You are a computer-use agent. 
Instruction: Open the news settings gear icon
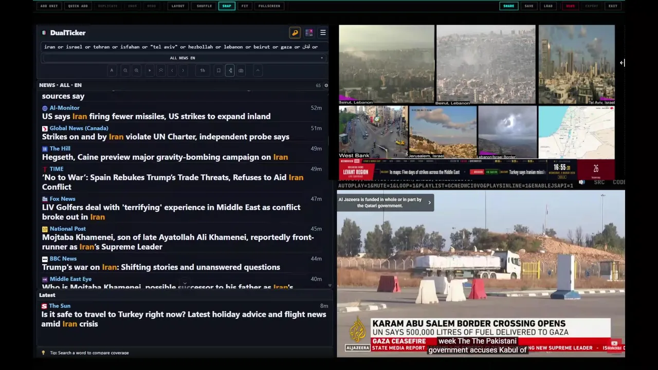326,85
